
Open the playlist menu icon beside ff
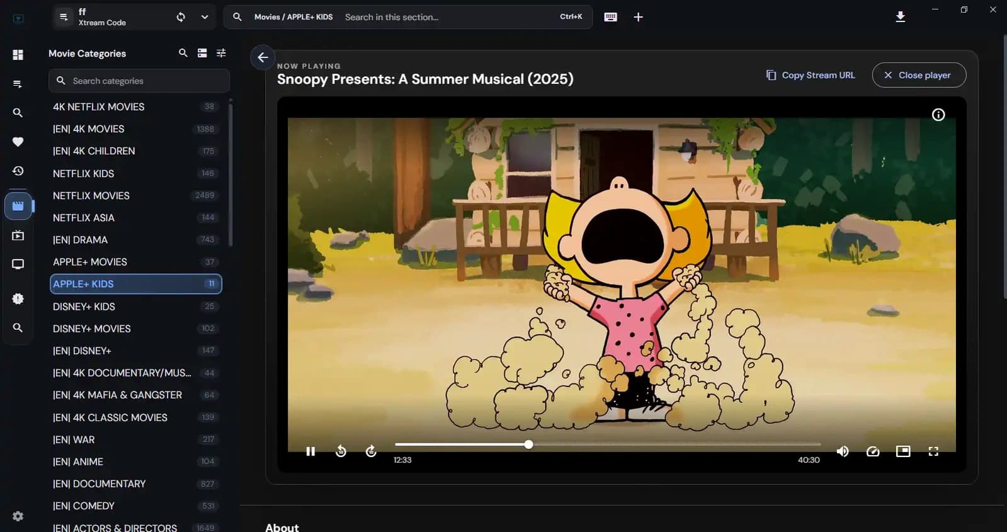click(64, 17)
